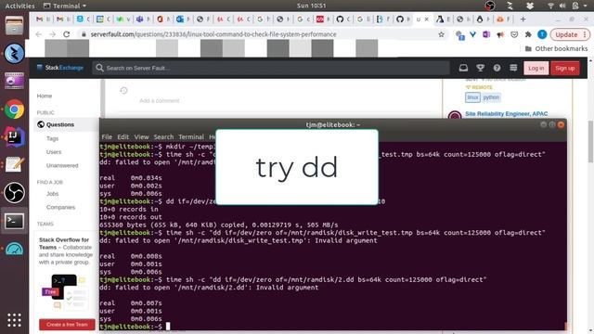The width and height of the screenshot is (594, 334).
Task: Reload the Server Fault page
Action: [x=66, y=34]
